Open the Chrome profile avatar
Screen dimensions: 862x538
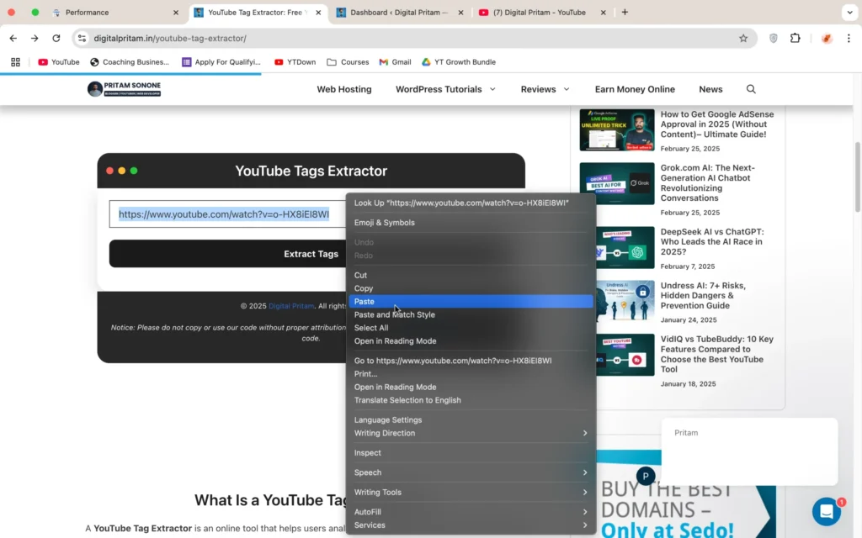(827, 38)
